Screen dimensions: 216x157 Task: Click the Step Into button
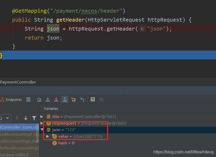coord(48,99)
